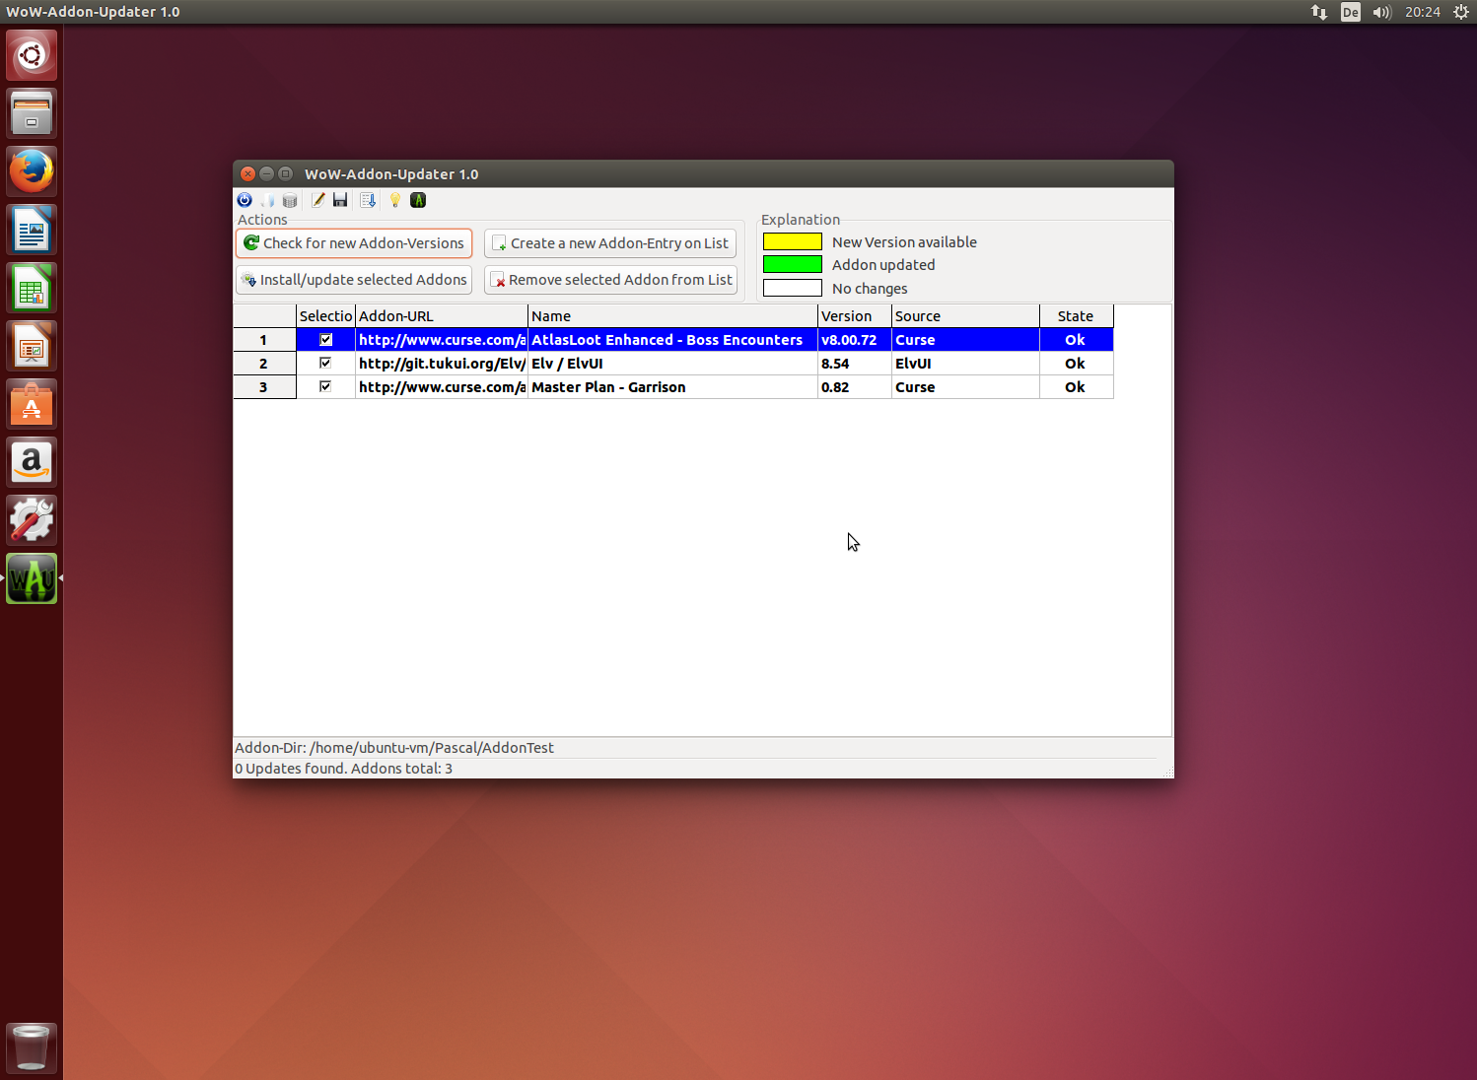Open System Settings from the launcher
The width and height of the screenshot is (1477, 1080).
[32, 520]
